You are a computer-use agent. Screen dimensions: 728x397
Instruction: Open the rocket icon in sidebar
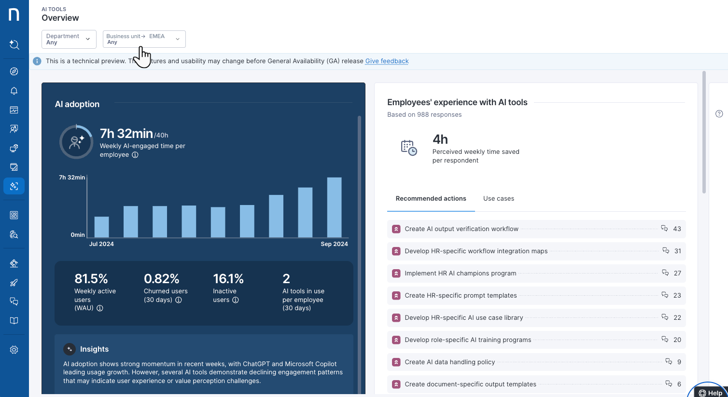tap(14, 283)
